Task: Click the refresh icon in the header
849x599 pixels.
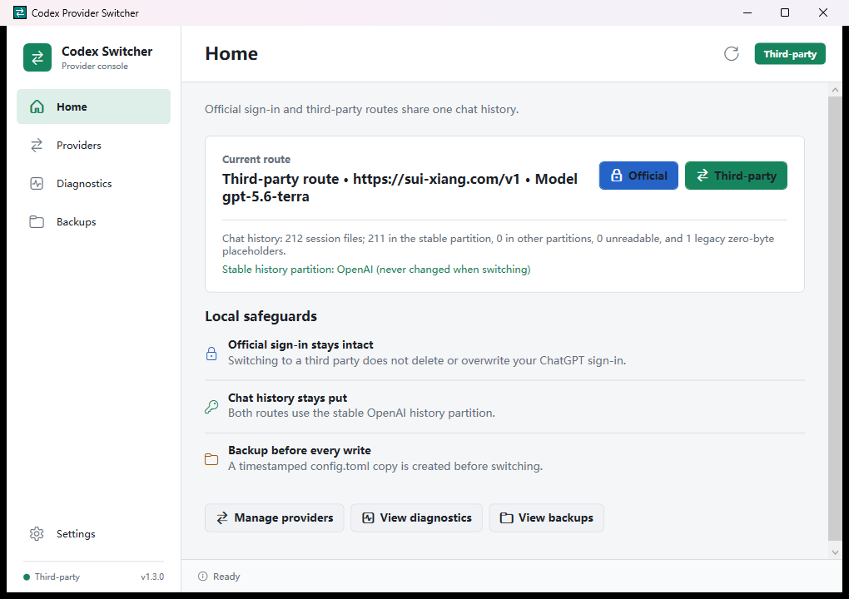Action: pyautogui.click(x=731, y=53)
